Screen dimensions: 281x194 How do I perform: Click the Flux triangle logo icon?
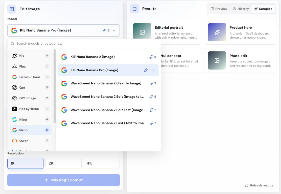click(14, 67)
